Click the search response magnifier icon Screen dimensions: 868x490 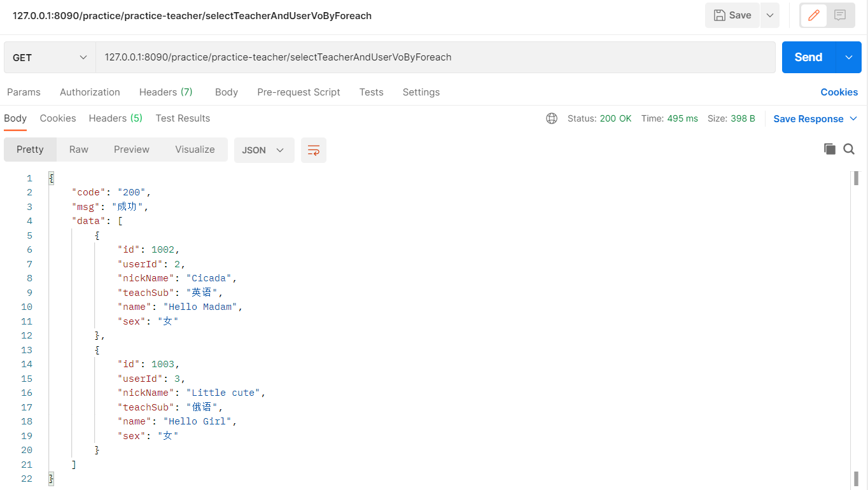pyautogui.click(x=849, y=149)
